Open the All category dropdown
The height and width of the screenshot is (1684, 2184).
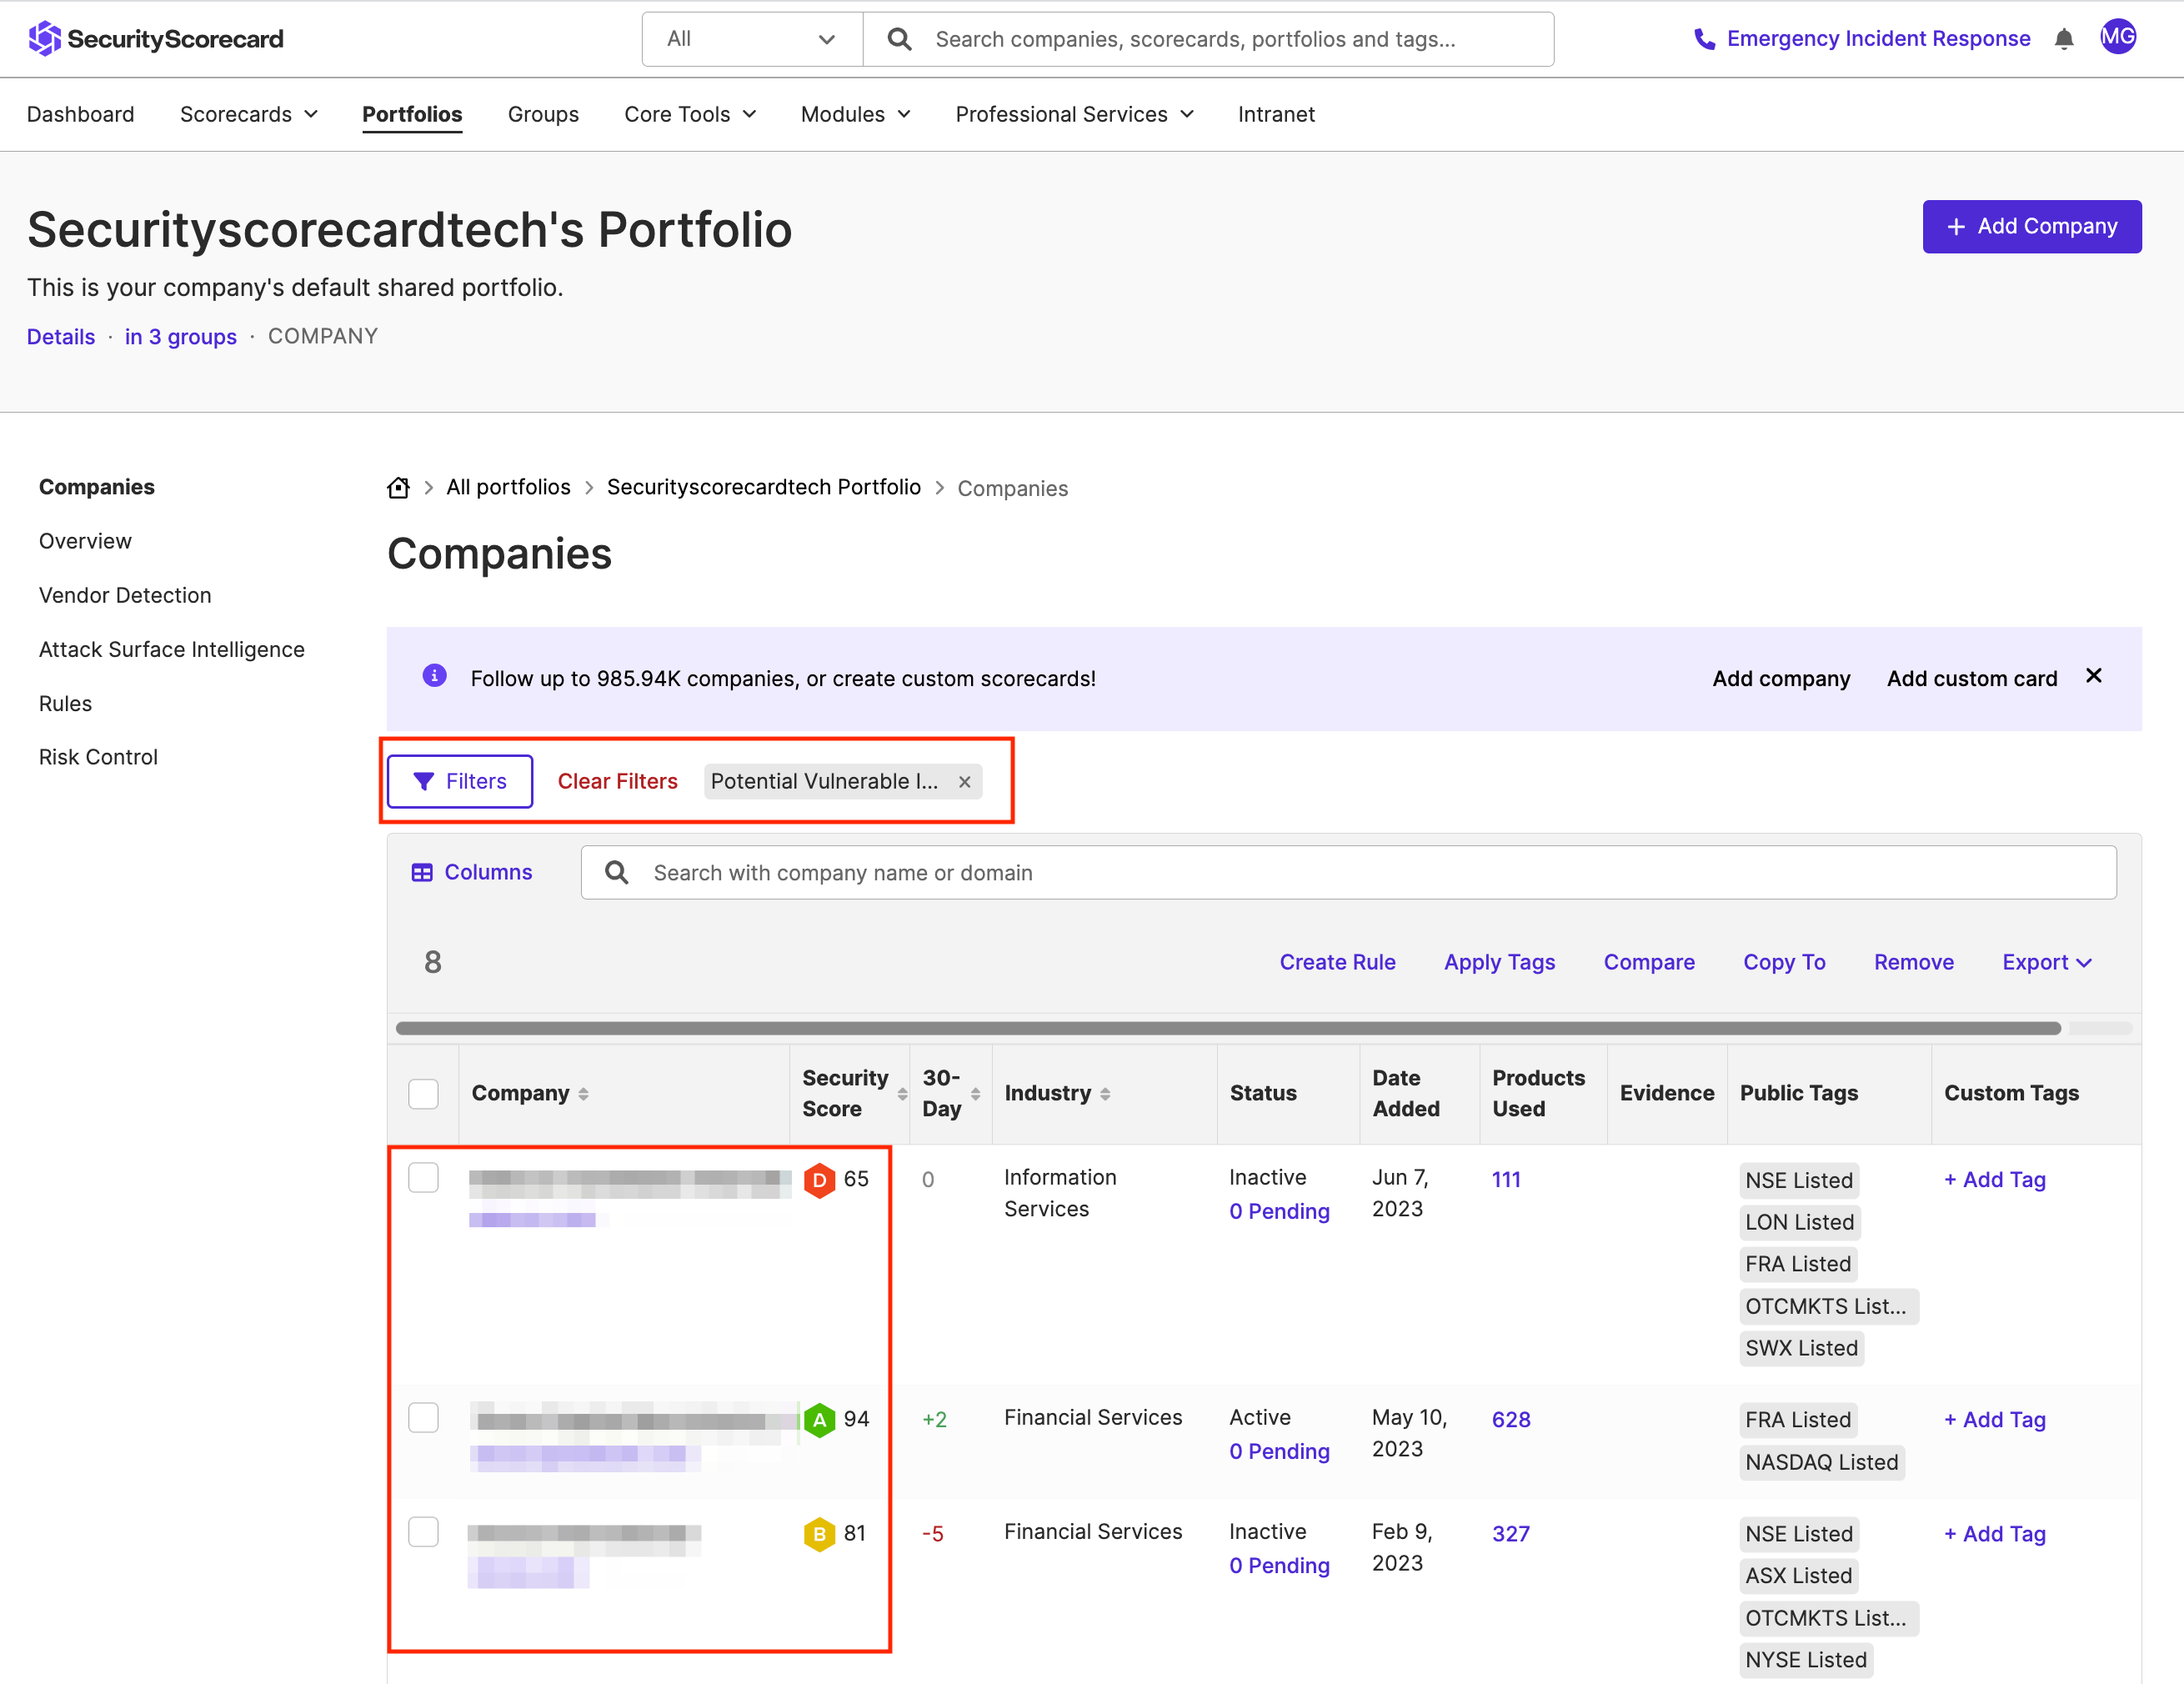coord(752,39)
